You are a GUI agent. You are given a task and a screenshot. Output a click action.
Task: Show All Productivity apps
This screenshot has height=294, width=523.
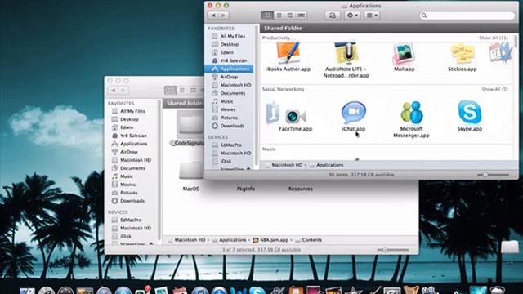point(494,38)
